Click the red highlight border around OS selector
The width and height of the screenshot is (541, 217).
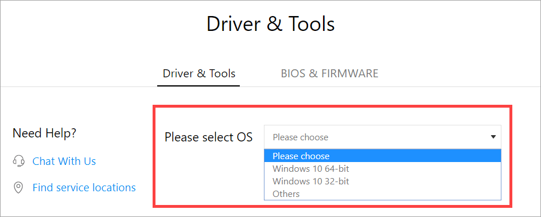point(333,106)
